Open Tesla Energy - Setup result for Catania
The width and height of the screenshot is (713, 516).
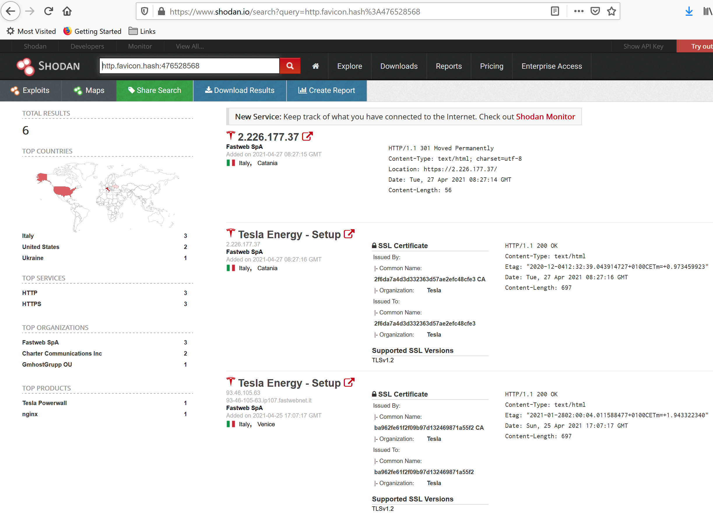pos(289,235)
